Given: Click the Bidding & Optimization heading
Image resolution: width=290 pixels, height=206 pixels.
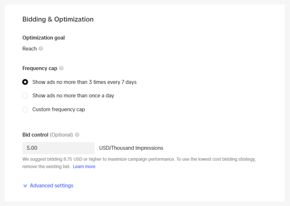Looking at the screenshot, I should [58, 19].
